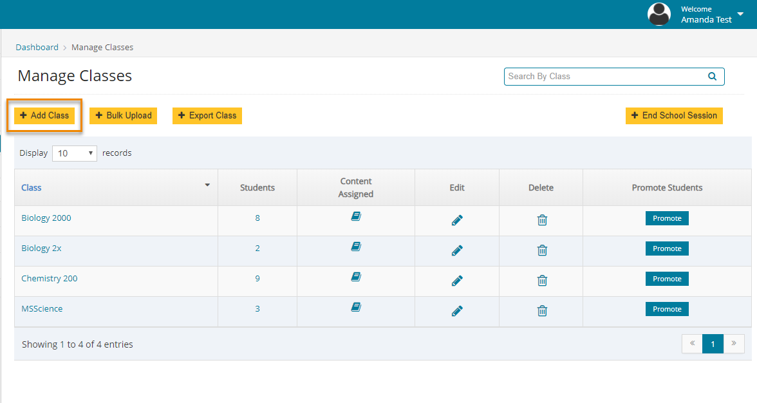Click the search magnifier icon
Viewport: 757px width, 403px height.
pos(712,77)
